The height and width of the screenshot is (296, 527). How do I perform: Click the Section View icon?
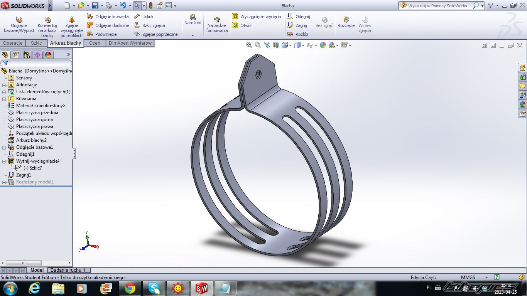point(276,45)
